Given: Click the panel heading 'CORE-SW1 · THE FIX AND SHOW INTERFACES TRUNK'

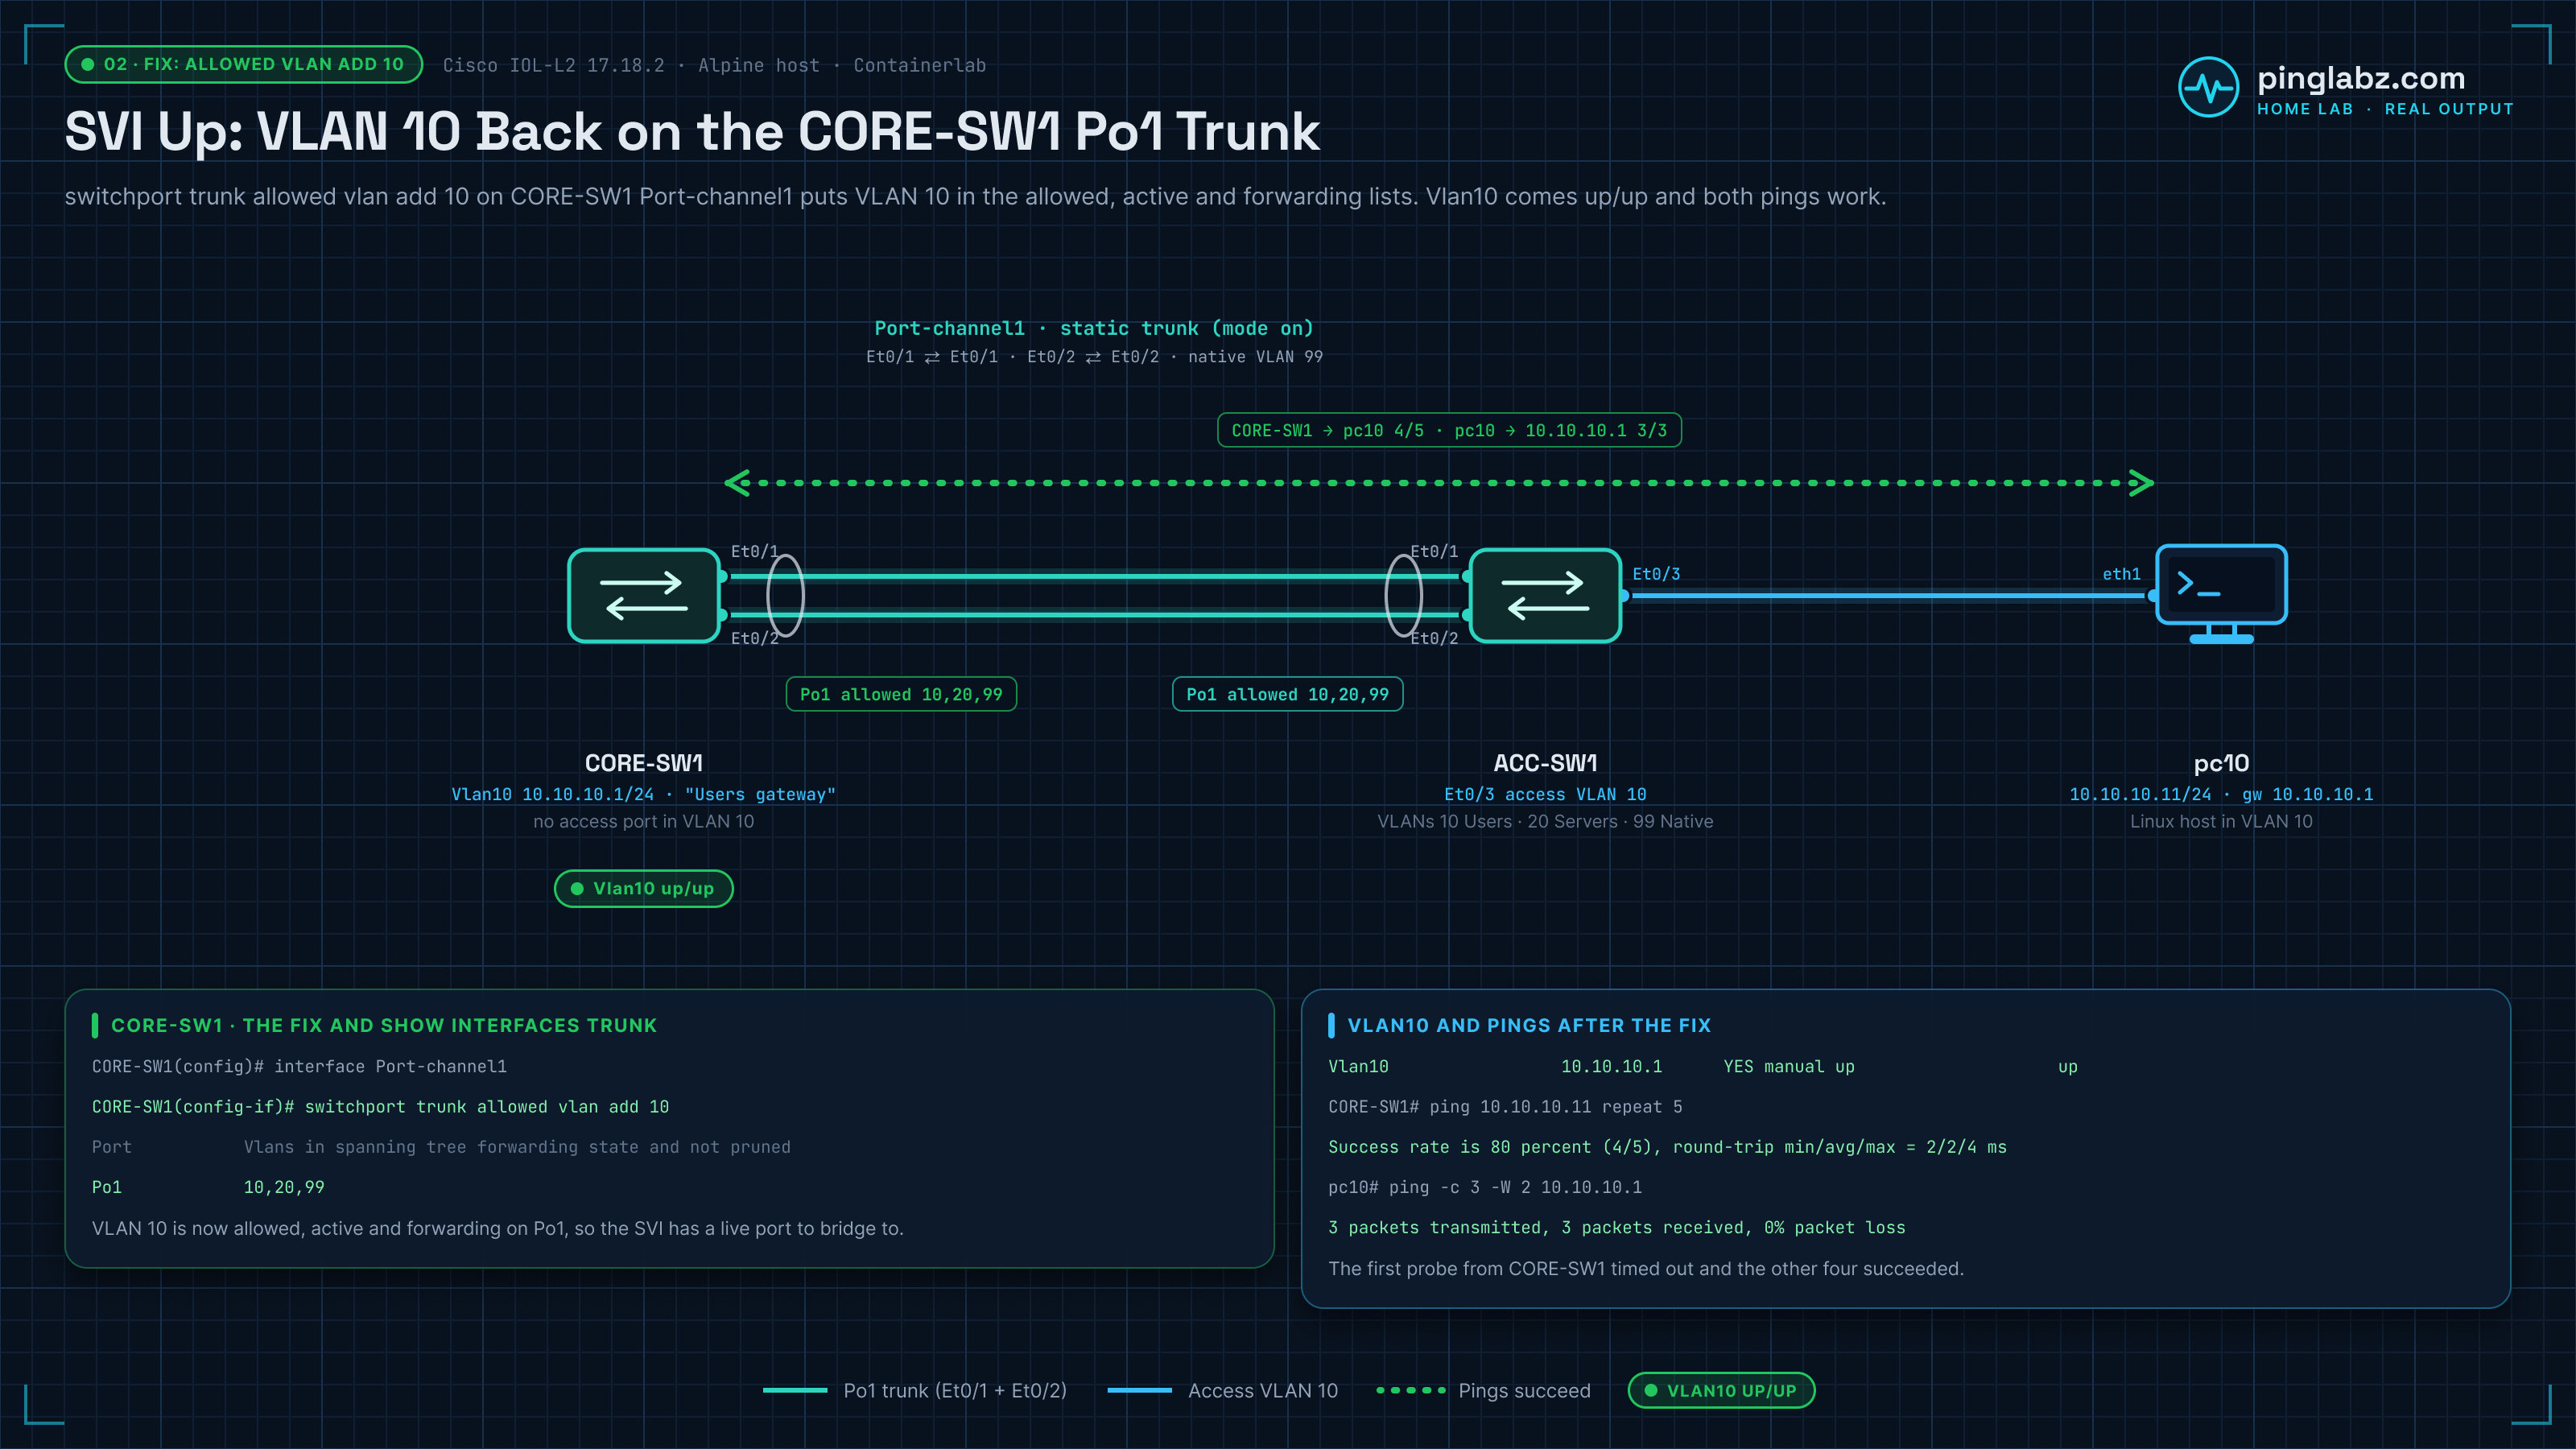Looking at the screenshot, I should (x=384, y=1025).
